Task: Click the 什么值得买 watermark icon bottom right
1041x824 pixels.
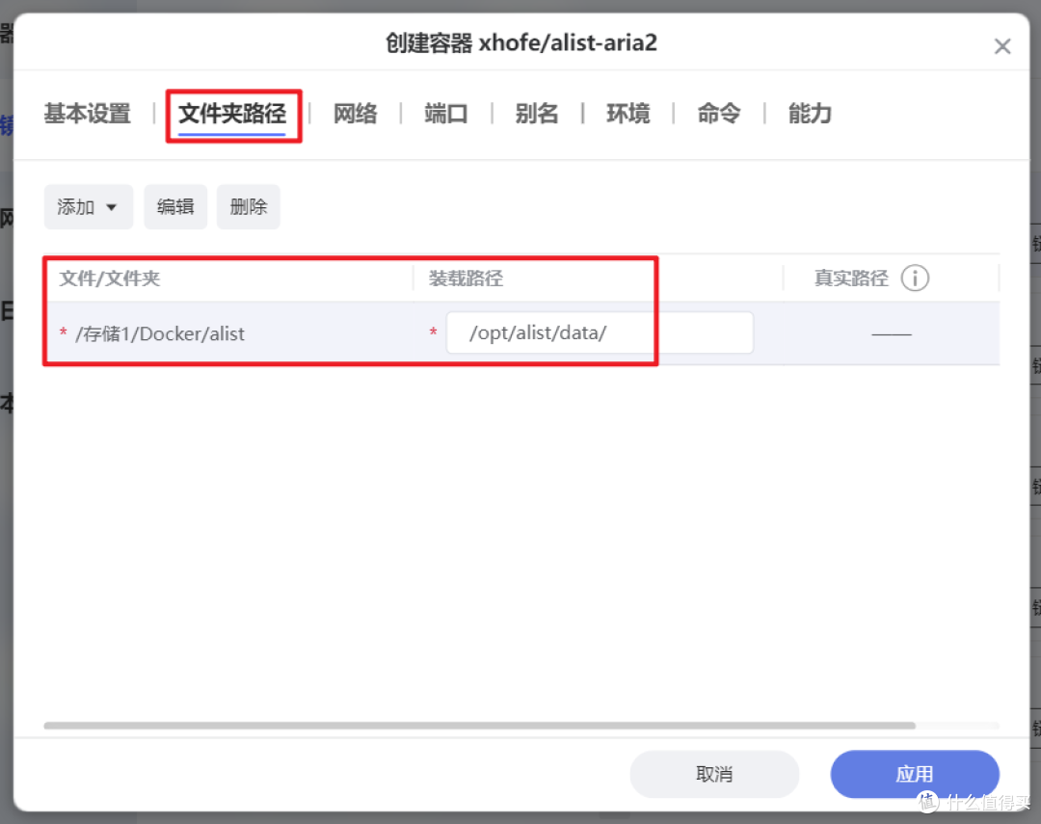Action: click(926, 801)
